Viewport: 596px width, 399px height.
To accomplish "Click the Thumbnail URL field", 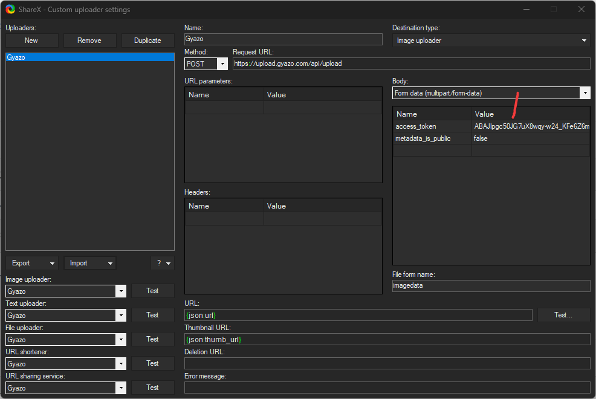I will (387, 339).
